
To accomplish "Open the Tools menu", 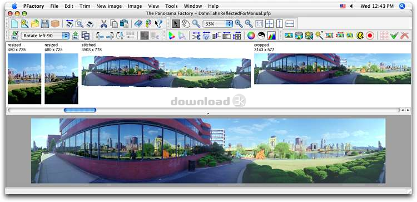I will pos(172,6).
